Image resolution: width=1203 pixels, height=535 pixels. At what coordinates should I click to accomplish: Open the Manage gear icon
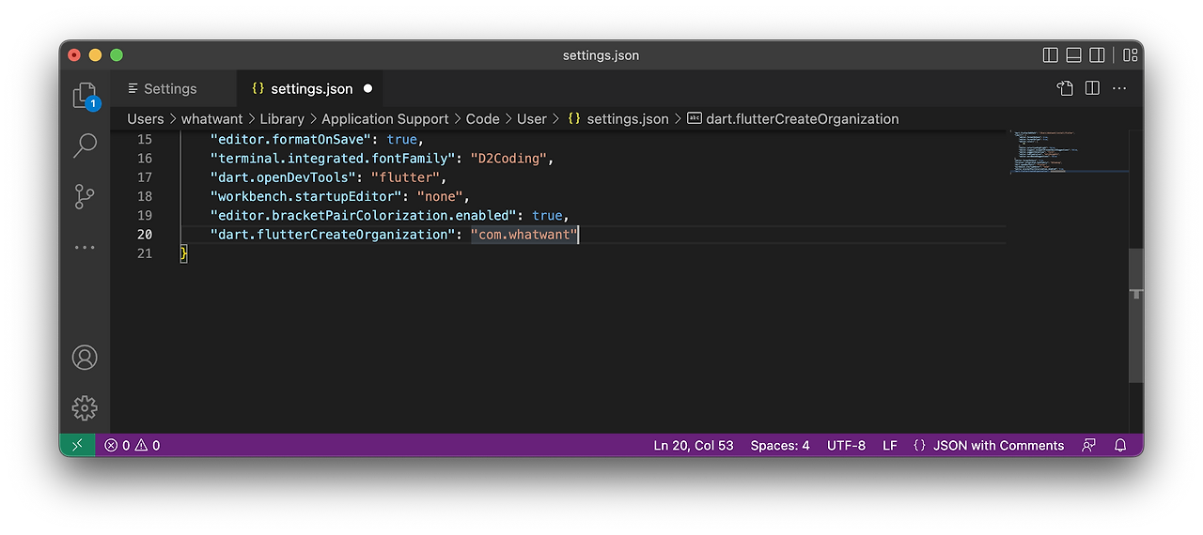[85, 407]
